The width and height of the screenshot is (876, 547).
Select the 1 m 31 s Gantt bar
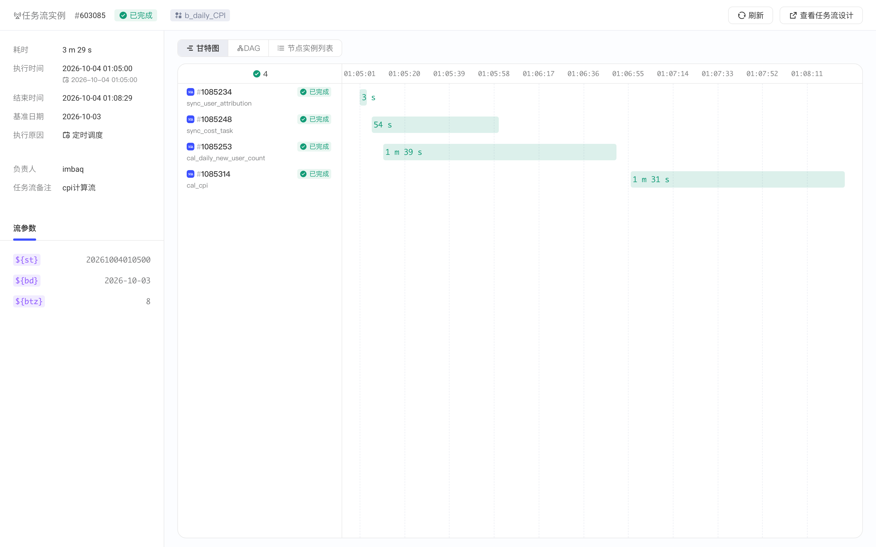pos(737,179)
